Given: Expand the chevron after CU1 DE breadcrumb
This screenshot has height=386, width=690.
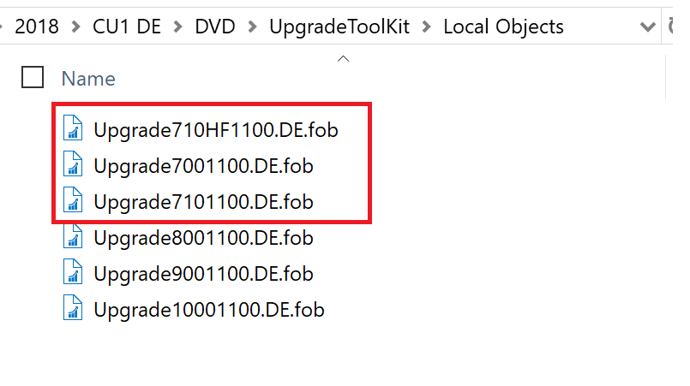Looking at the screenshot, I should [177, 27].
